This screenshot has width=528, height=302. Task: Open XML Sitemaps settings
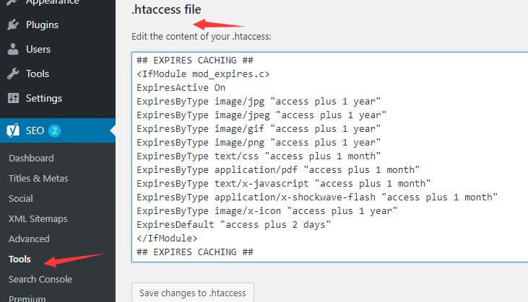[38, 218]
